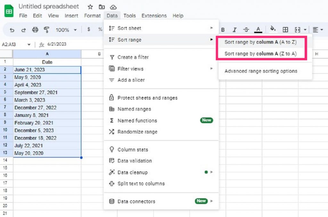Open Named ranges
The image size is (328, 217).
161,109
